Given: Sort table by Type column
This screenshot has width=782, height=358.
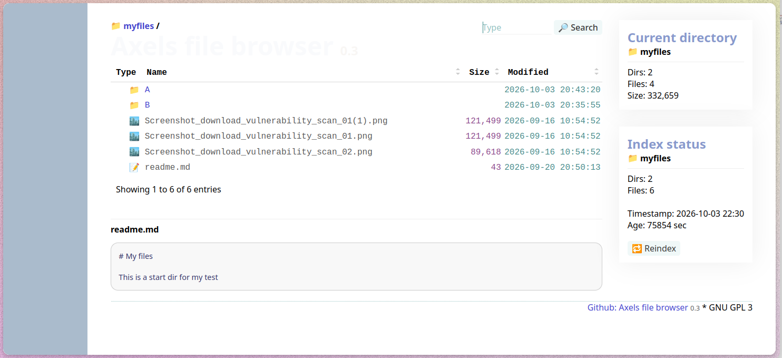Looking at the screenshot, I should [126, 72].
